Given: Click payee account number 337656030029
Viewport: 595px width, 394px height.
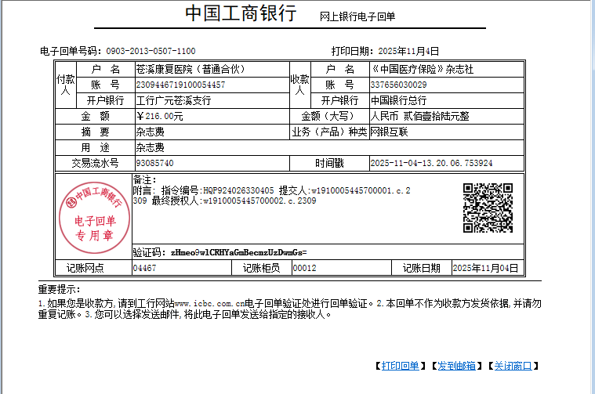Looking at the screenshot, I should tap(399, 85).
